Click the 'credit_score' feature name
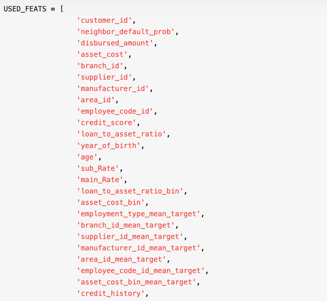The width and height of the screenshot is (327, 301). coord(106,123)
